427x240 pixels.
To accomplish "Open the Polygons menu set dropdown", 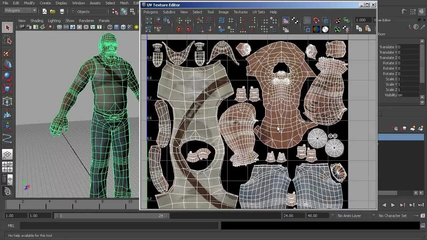I will [x=20, y=11].
